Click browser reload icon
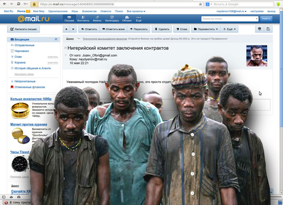The height and width of the screenshot is (205, 283). (x=19, y=4)
